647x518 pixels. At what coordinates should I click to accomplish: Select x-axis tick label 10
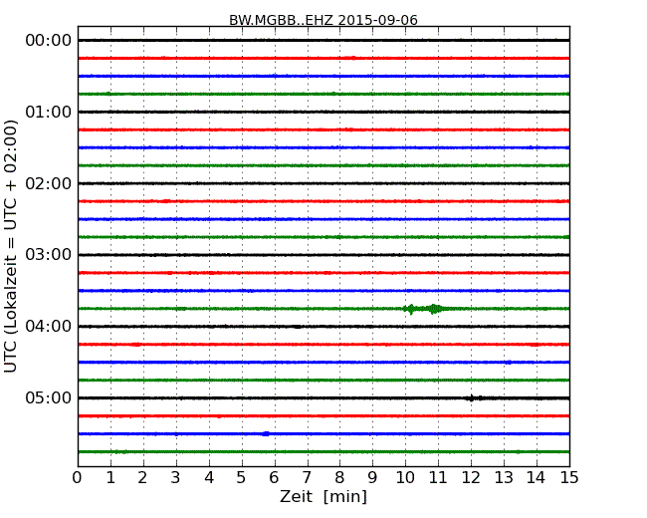405,478
